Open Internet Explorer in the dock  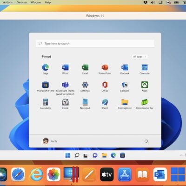(36, 174)
